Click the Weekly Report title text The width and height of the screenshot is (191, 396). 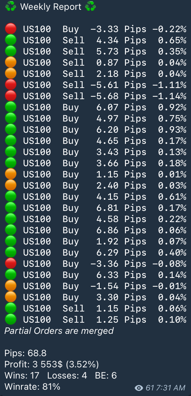tap(51, 7)
